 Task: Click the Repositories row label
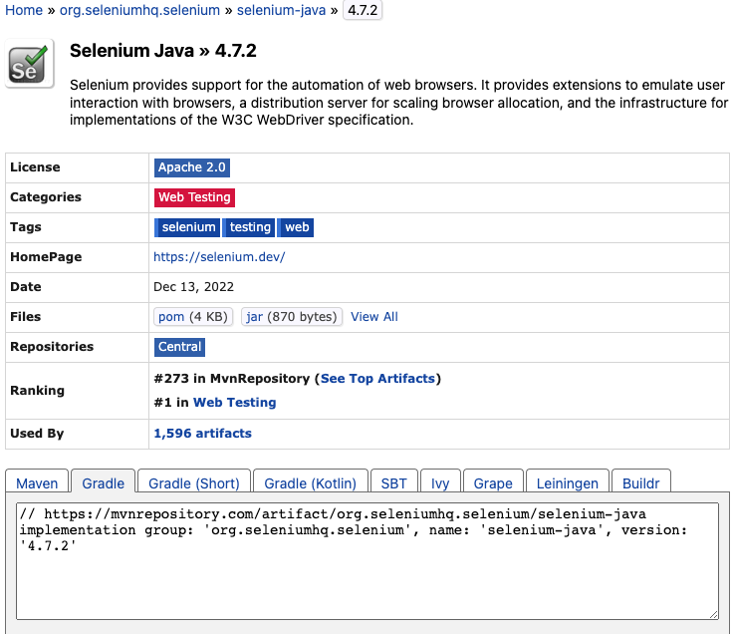pos(52,347)
